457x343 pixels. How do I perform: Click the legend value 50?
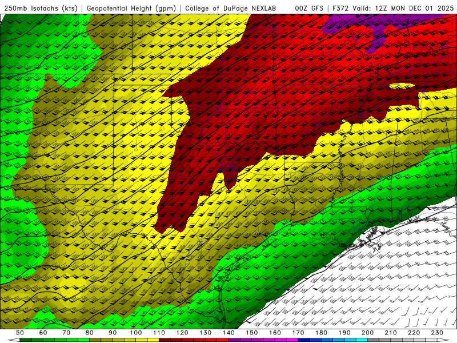click(x=20, y=333)
